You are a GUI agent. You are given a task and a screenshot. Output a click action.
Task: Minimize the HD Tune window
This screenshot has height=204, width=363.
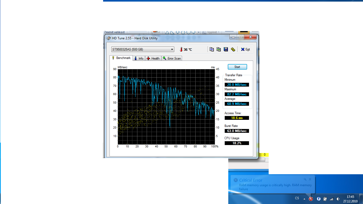(x=233, y=37)
